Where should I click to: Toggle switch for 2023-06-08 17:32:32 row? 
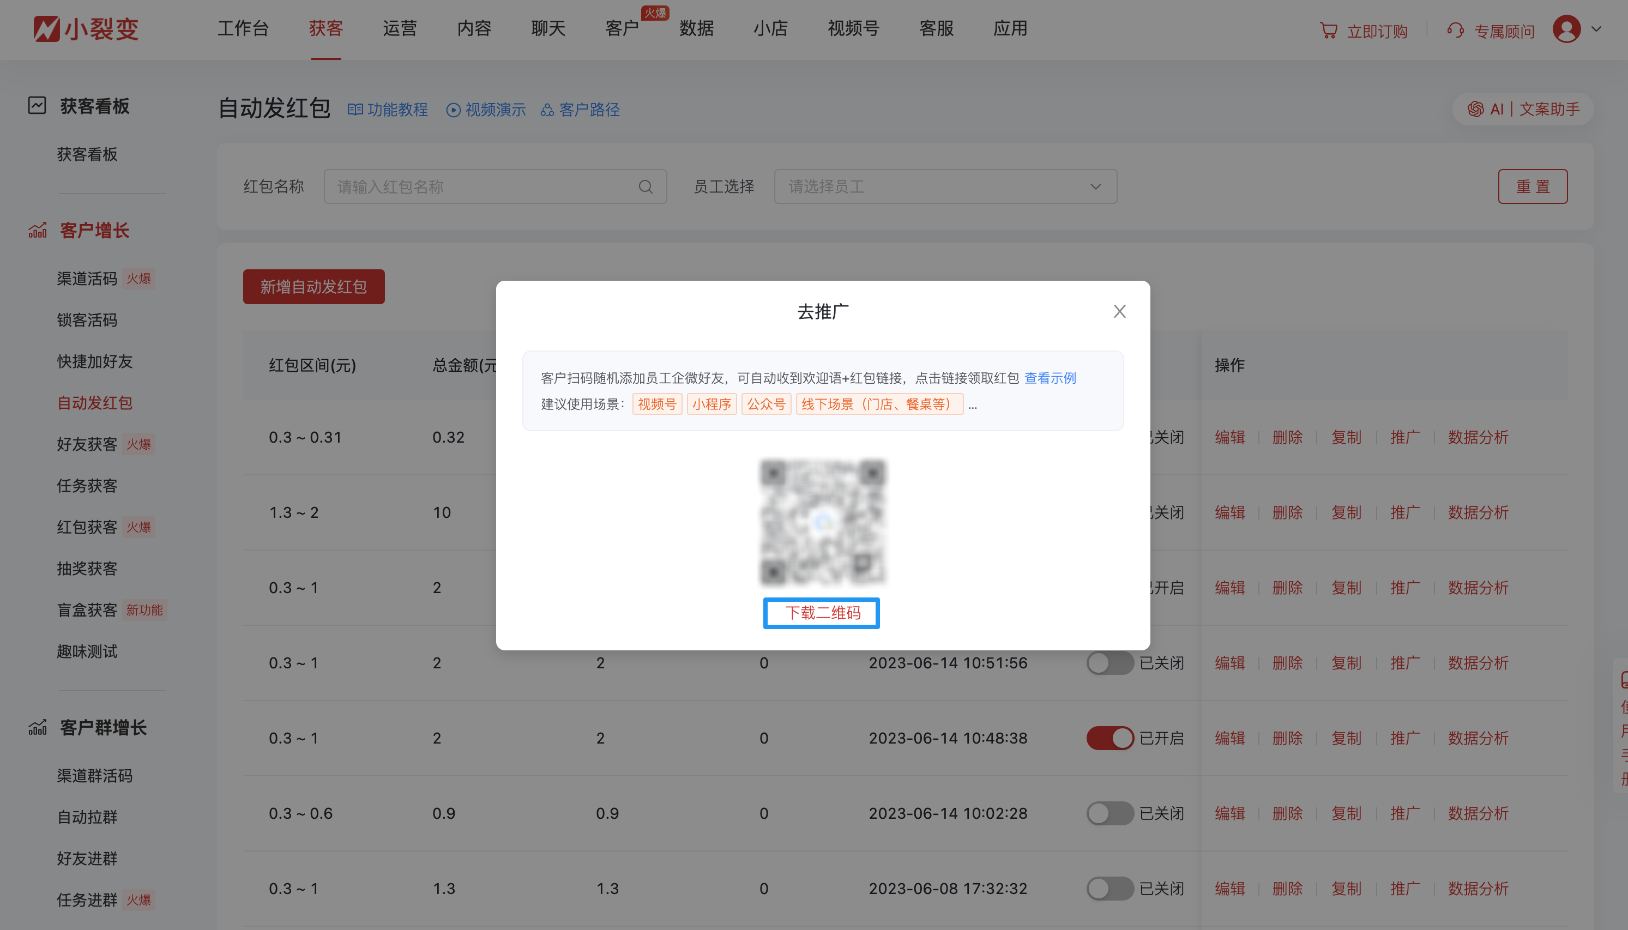click(x=1110, y=889)
